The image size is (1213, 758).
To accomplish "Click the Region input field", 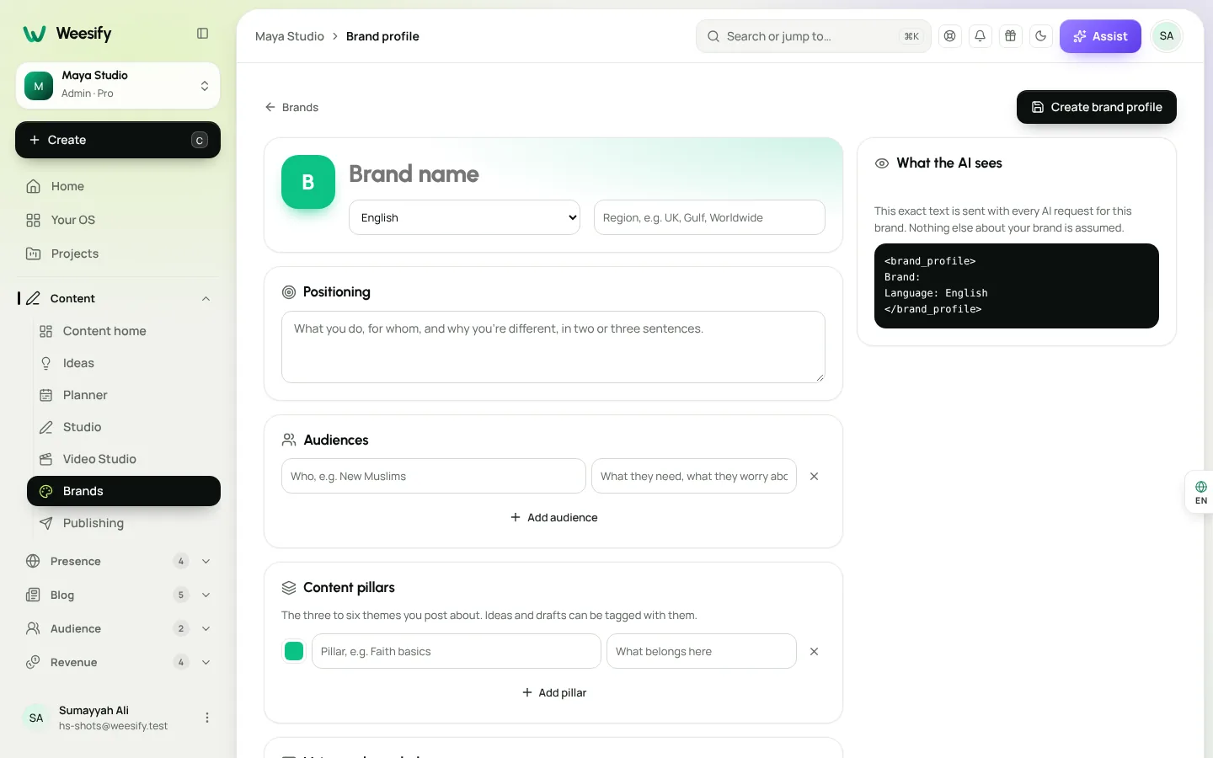I will tap(709, 217).
